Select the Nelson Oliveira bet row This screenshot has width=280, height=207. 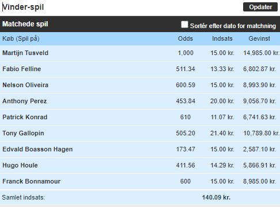coord(140,85)
